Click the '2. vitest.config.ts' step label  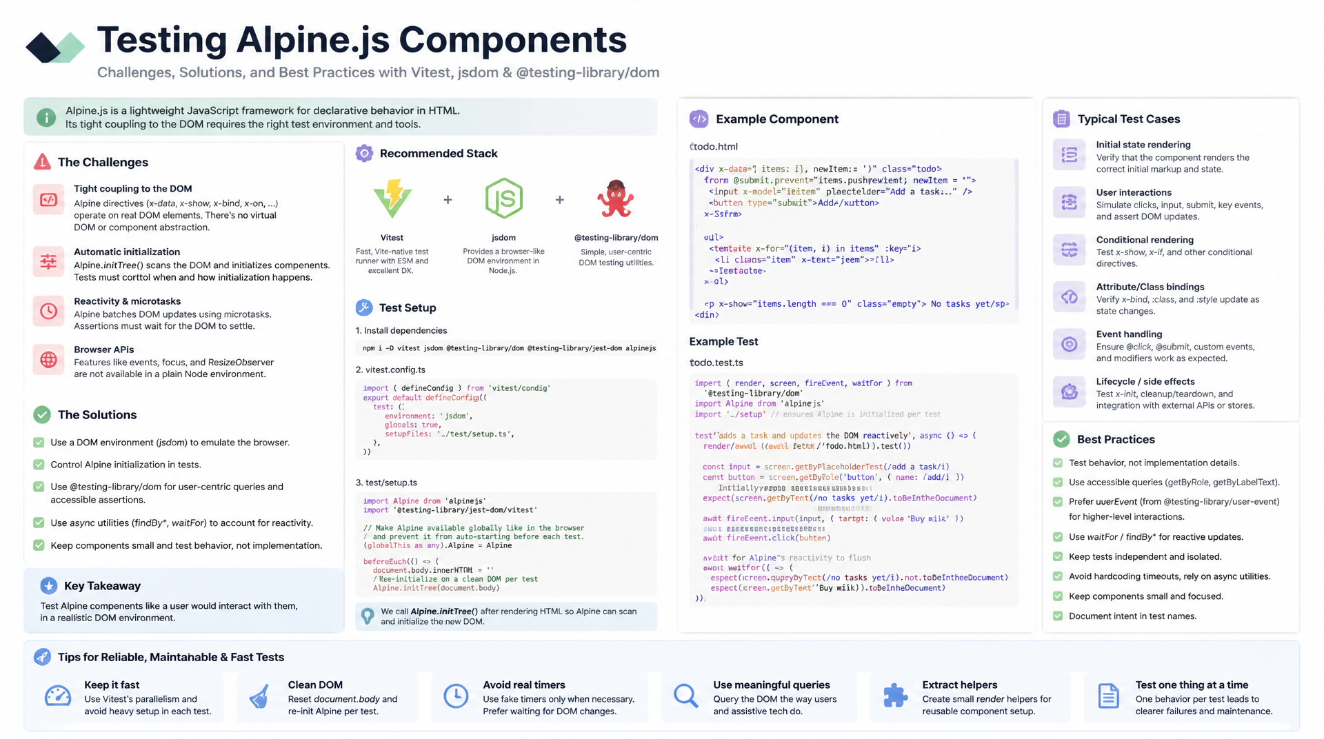tap(390, 369)
